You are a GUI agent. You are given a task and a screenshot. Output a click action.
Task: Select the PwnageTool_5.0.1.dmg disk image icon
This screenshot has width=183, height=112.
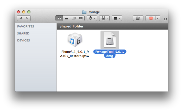click(x=110, y=40)
